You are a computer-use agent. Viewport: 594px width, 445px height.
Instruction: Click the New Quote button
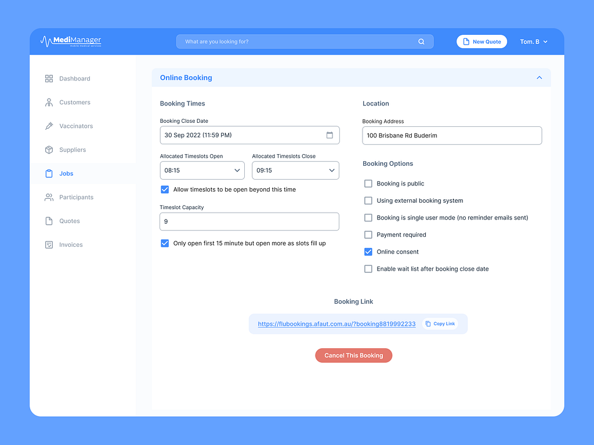pos(481,42)
